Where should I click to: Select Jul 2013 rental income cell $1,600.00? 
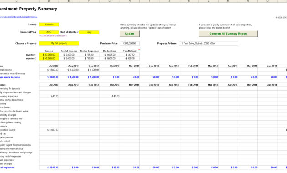point(49,70)
